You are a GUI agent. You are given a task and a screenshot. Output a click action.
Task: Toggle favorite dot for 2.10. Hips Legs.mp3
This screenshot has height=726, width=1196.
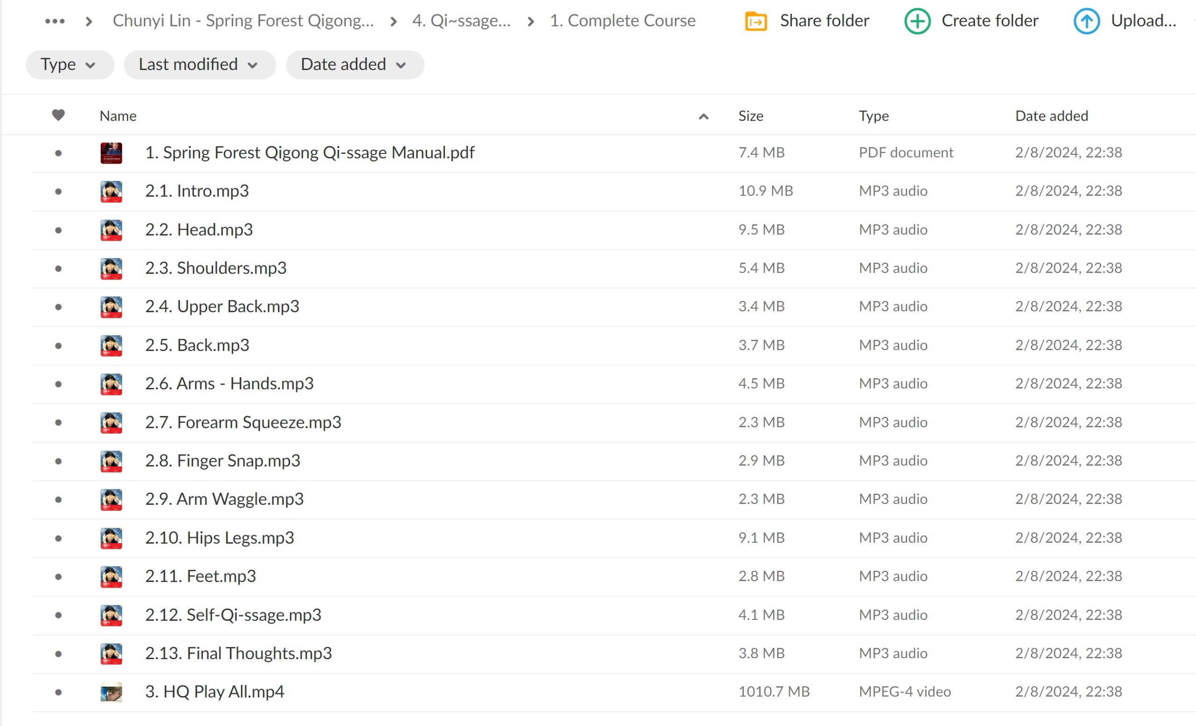pyautogui.click(x=58, y=538)
